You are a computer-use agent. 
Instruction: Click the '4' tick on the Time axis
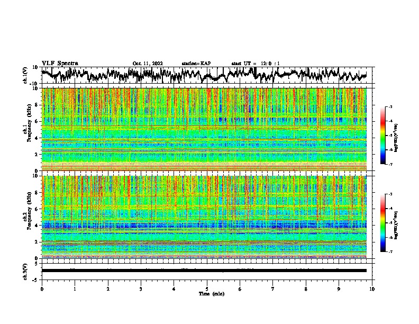tap(174, 289)
